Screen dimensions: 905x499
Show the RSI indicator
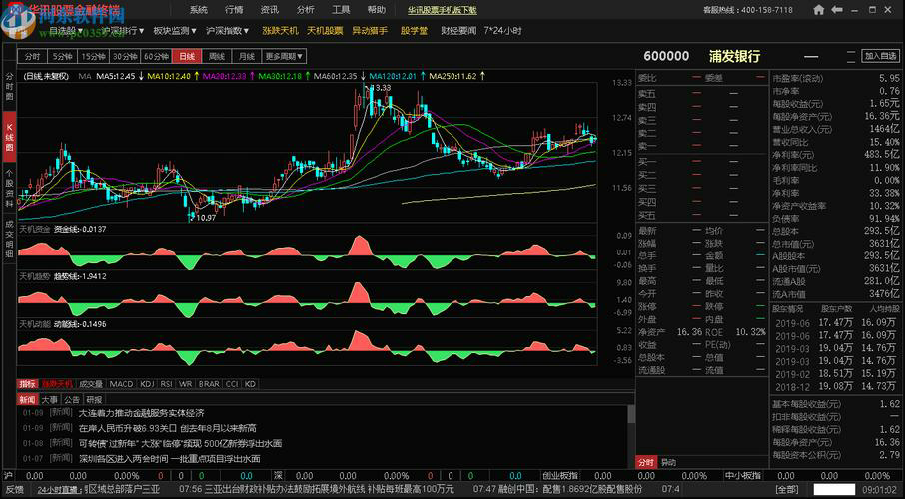[166, 383]
